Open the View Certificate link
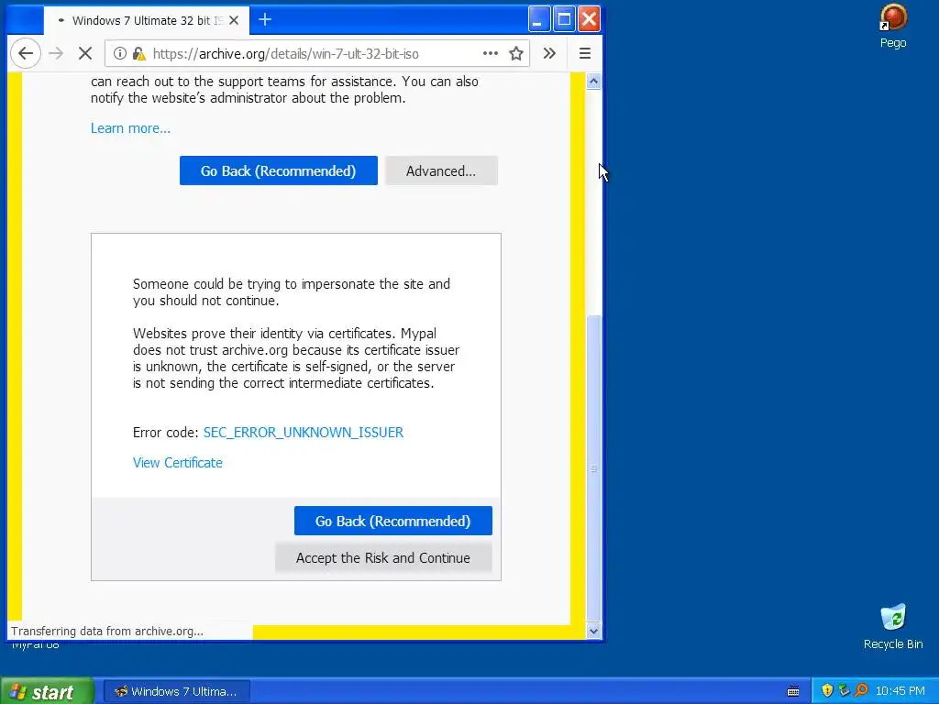 [178, 463]
